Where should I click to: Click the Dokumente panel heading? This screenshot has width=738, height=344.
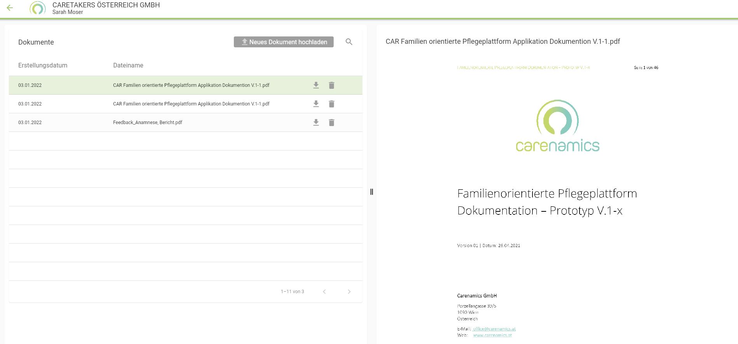coord(36,42)
